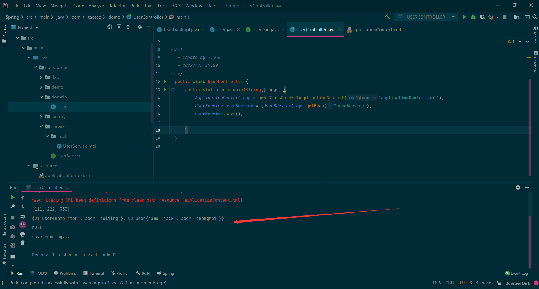Expand the dao package
Screen dimensions: 539x289
click(x=41, y=77)
